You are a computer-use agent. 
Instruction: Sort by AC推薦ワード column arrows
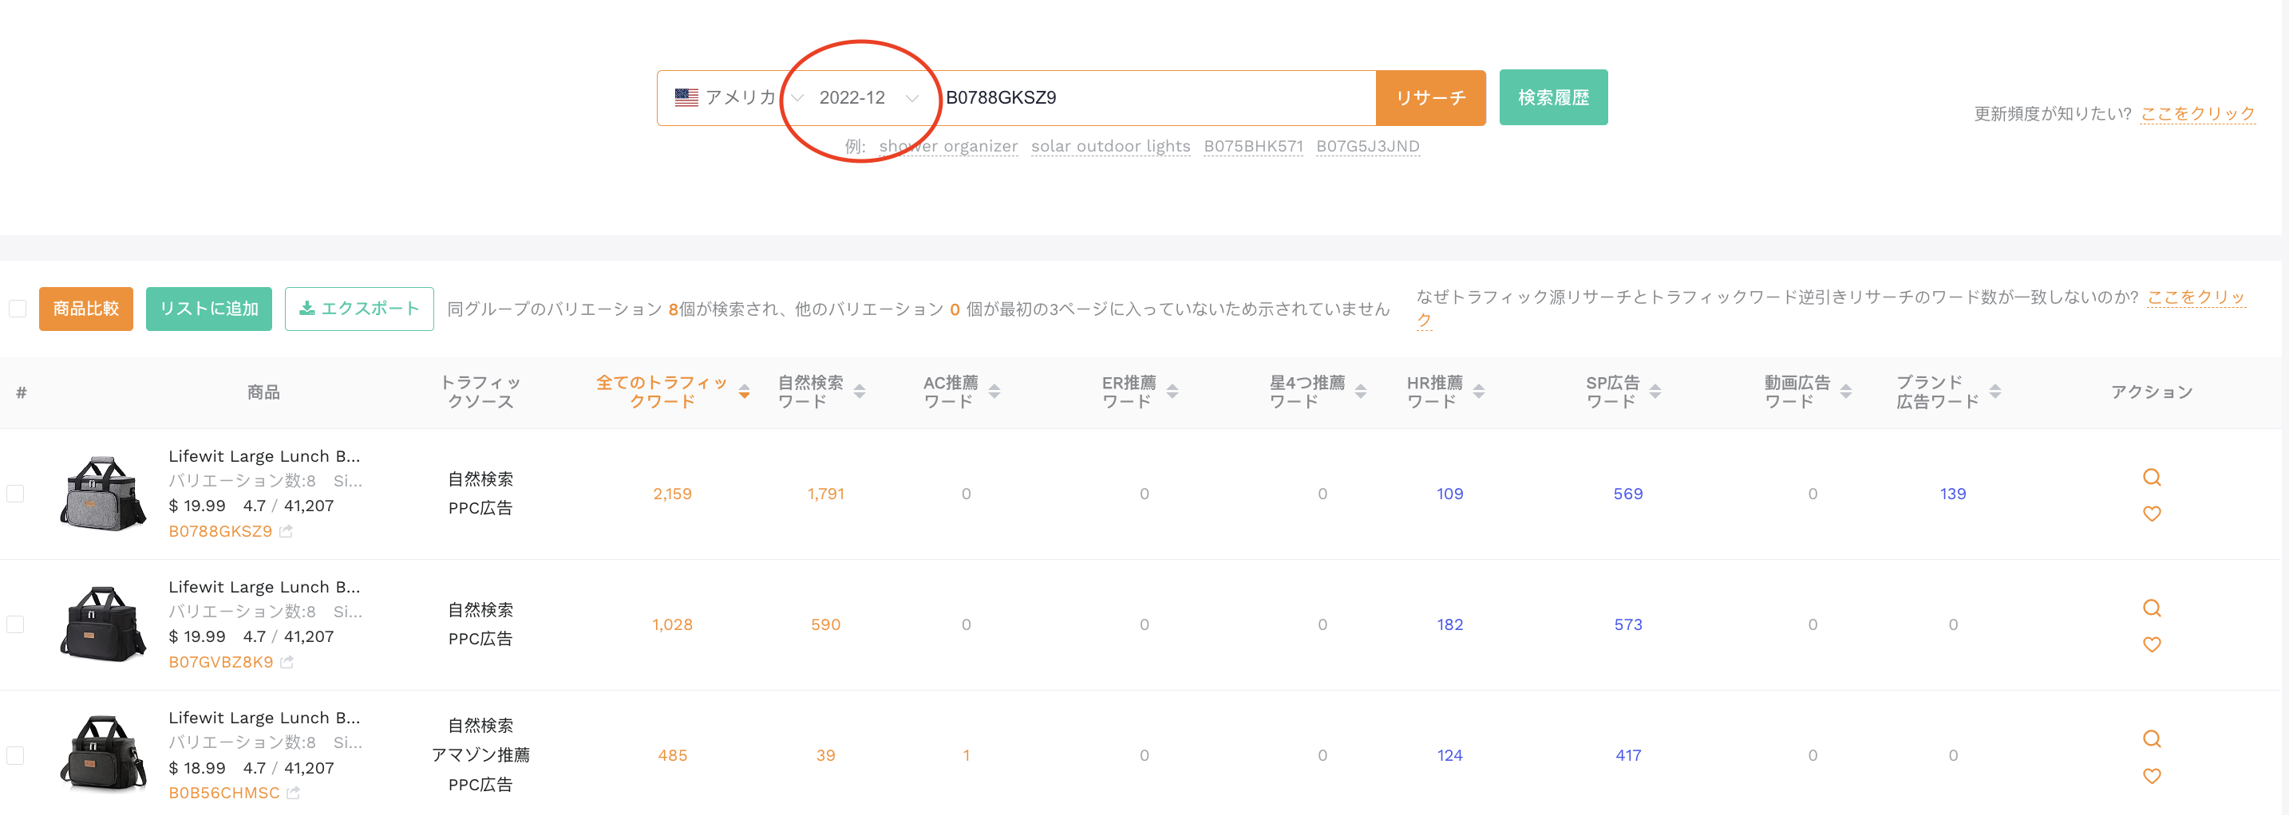994,392
